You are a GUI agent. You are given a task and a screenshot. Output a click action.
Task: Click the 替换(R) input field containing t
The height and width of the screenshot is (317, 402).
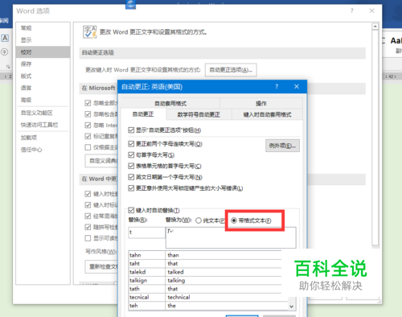coord(146,233)
